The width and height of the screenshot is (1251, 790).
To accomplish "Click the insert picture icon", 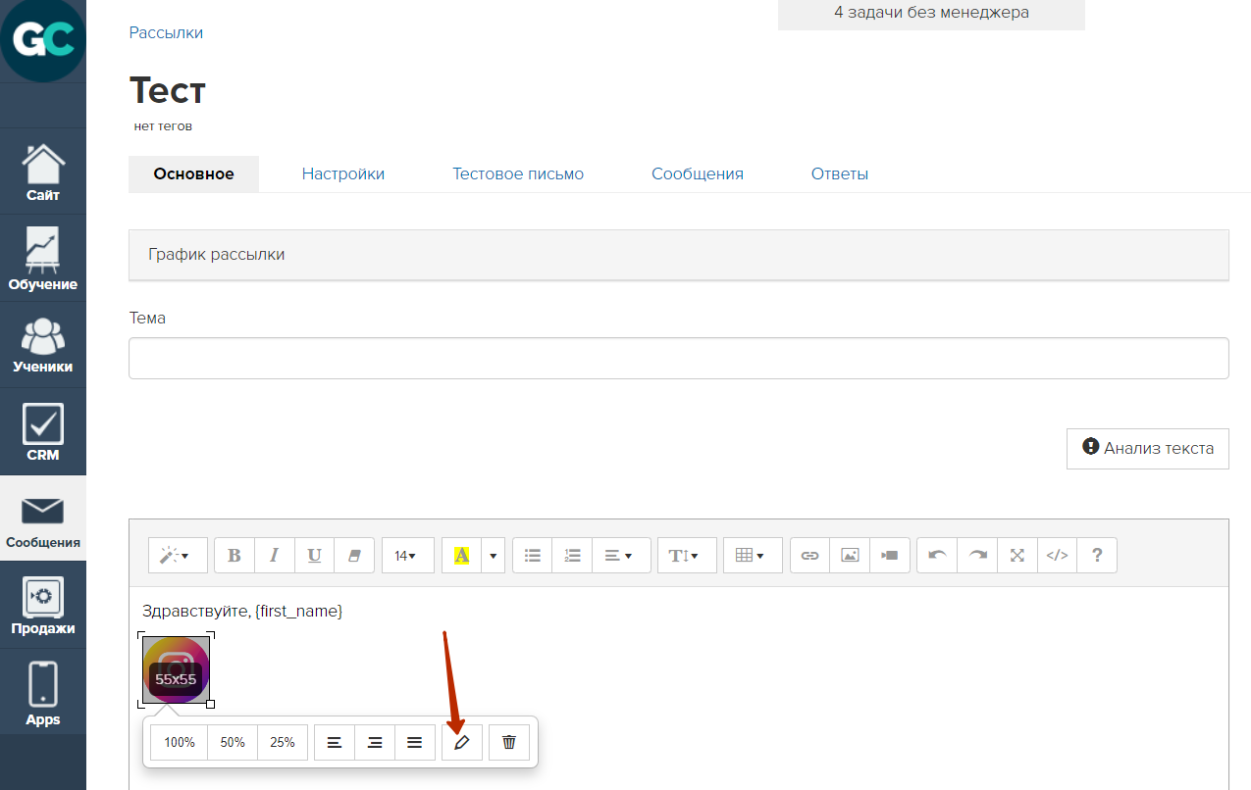I will [850, 555].
